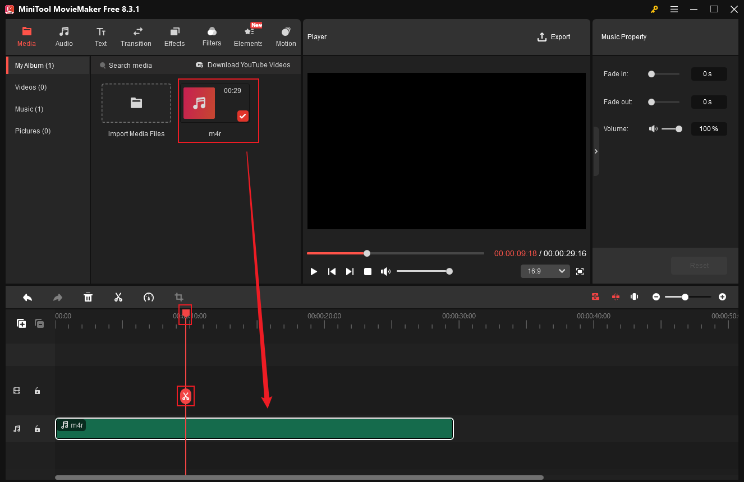Switch to the Effects tab

[174, 37]
